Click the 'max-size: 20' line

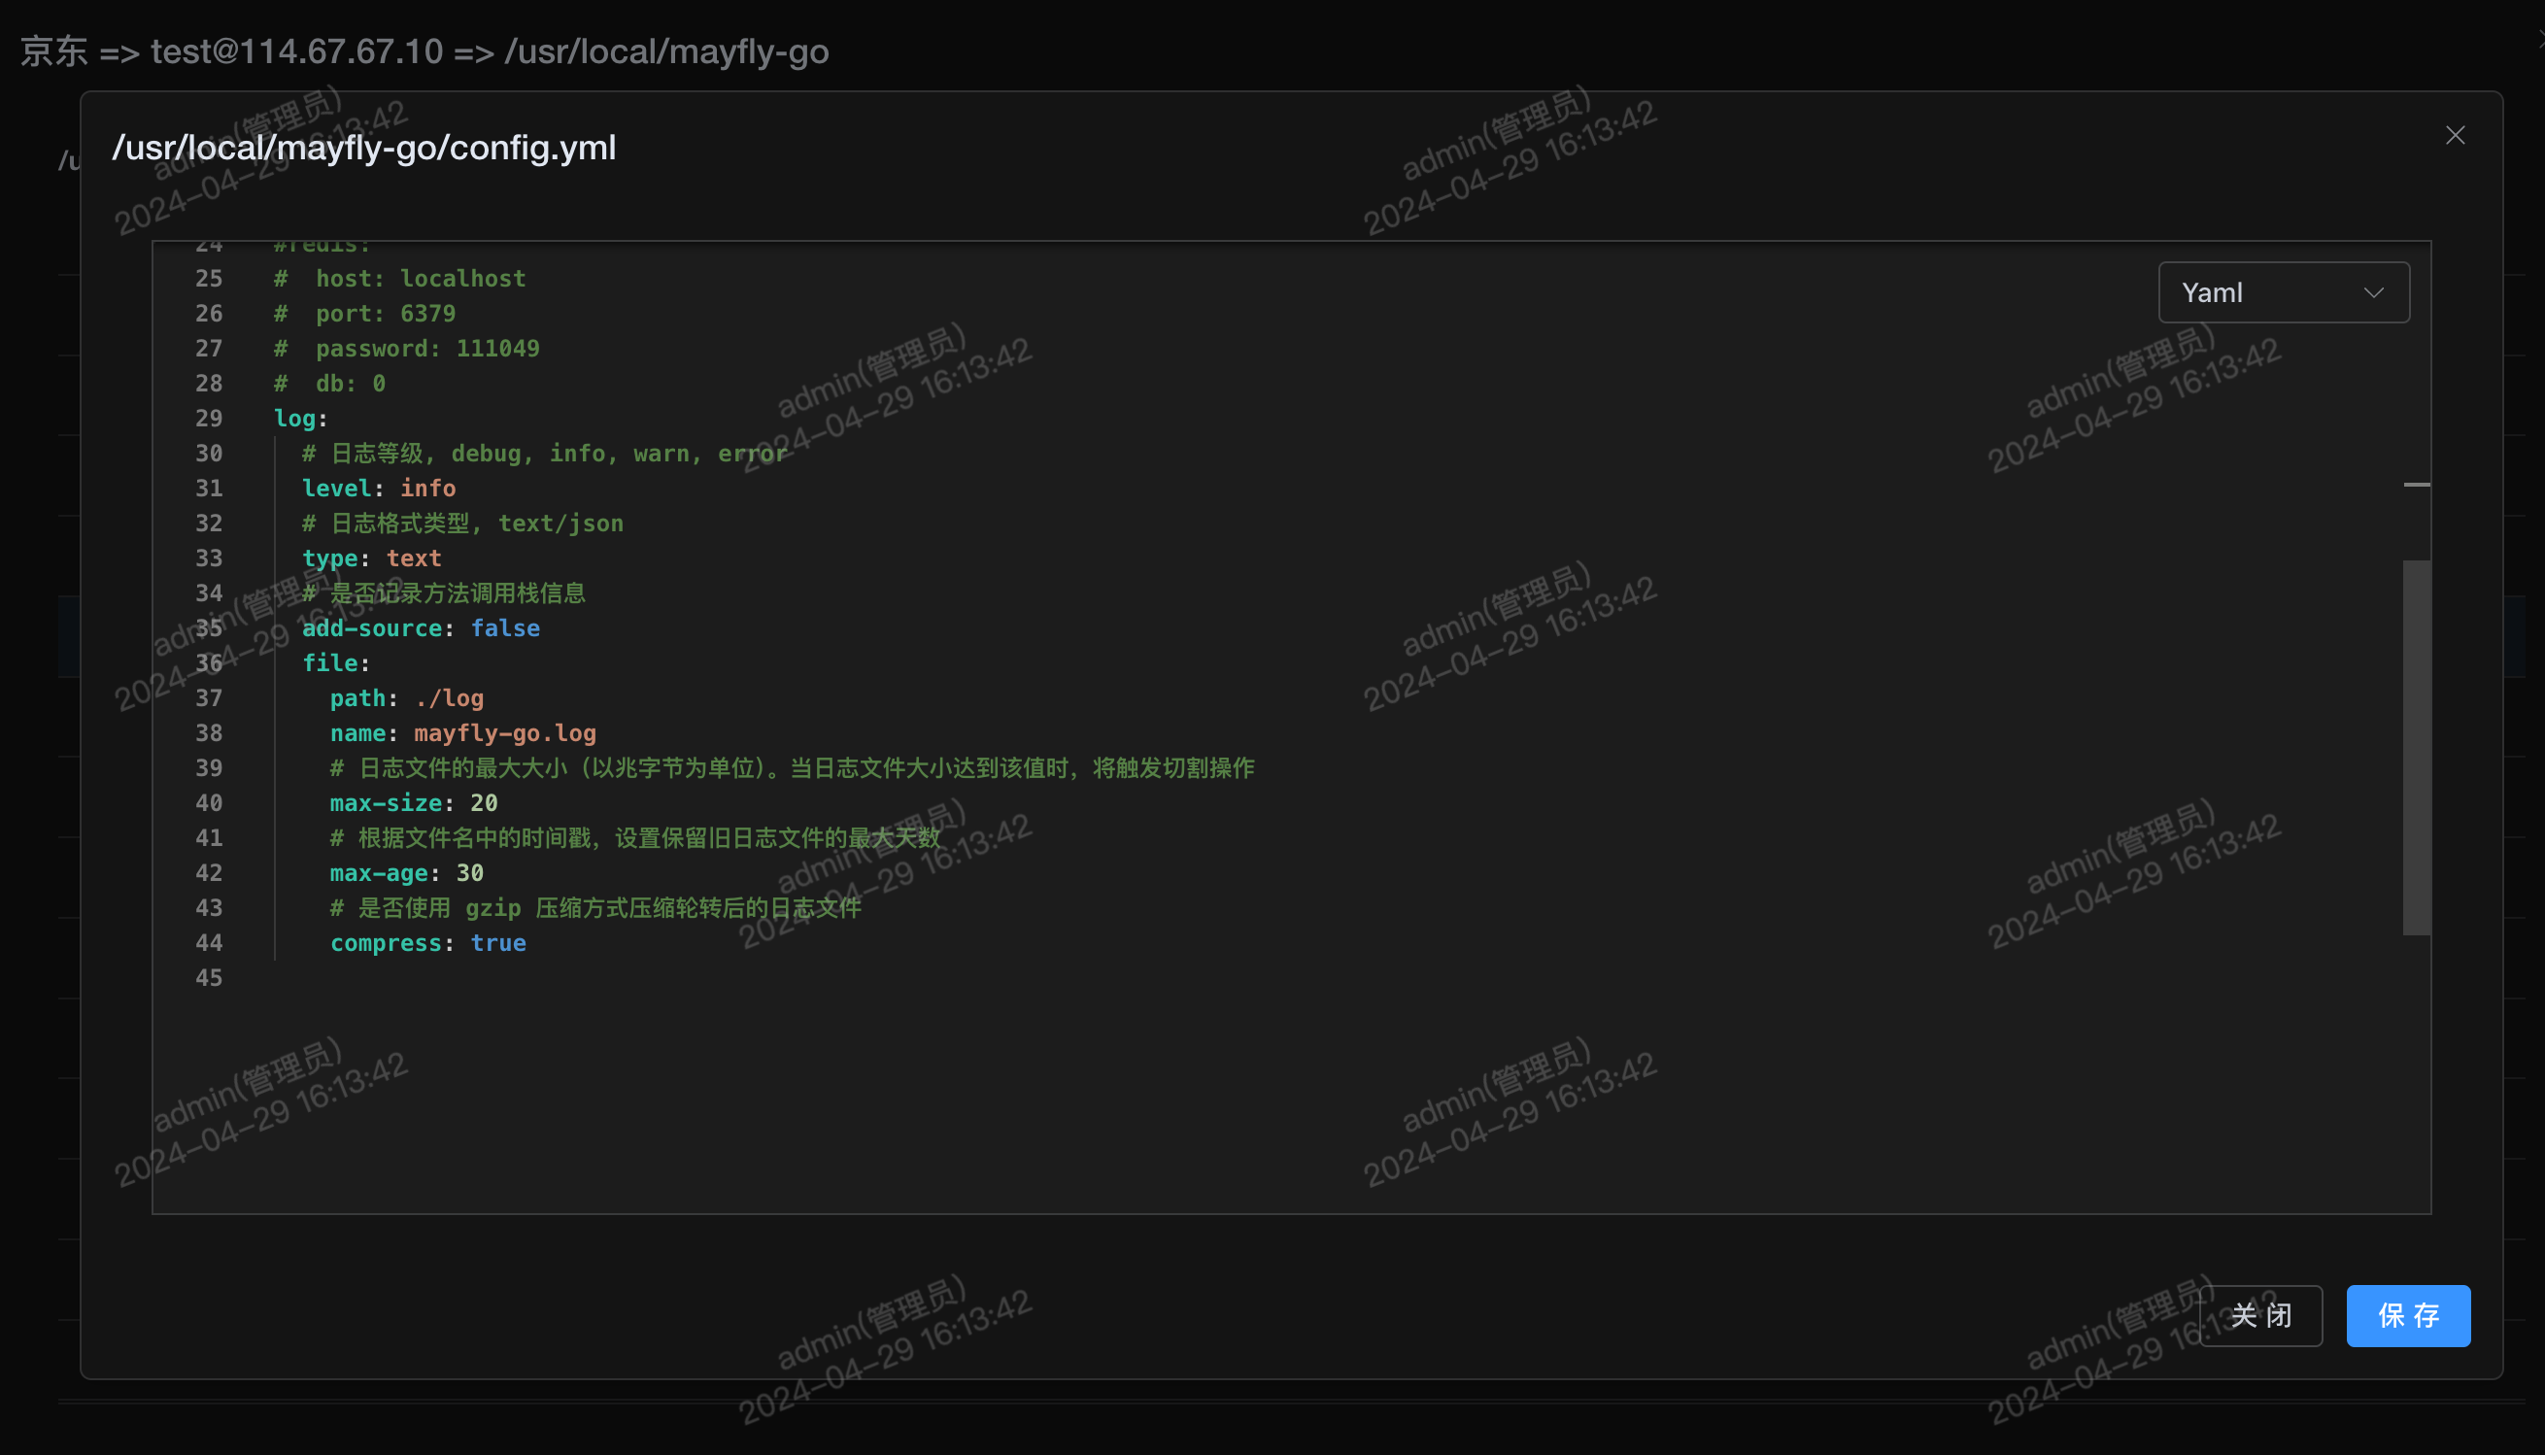[x=414, y=802]
